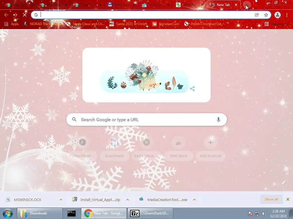The image size is (293, 219).
Task: Expand options for Install_Virtual_Appl....zip download
Action: pos(128,200)
